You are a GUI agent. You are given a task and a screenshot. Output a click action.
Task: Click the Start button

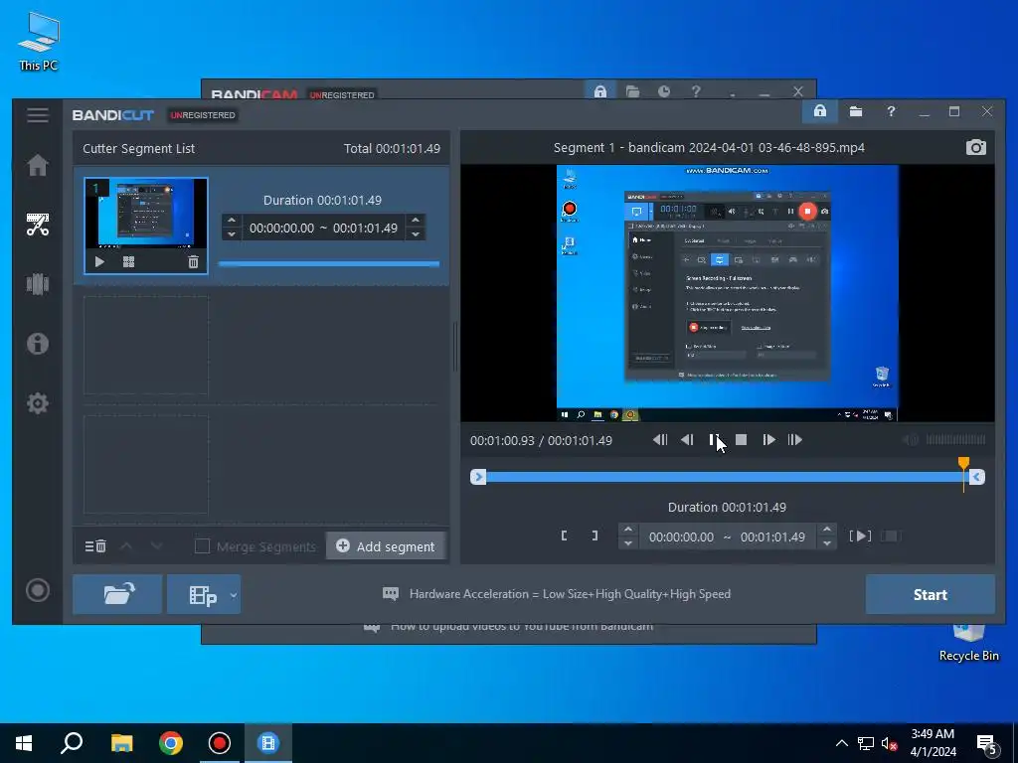click(930, 594)
